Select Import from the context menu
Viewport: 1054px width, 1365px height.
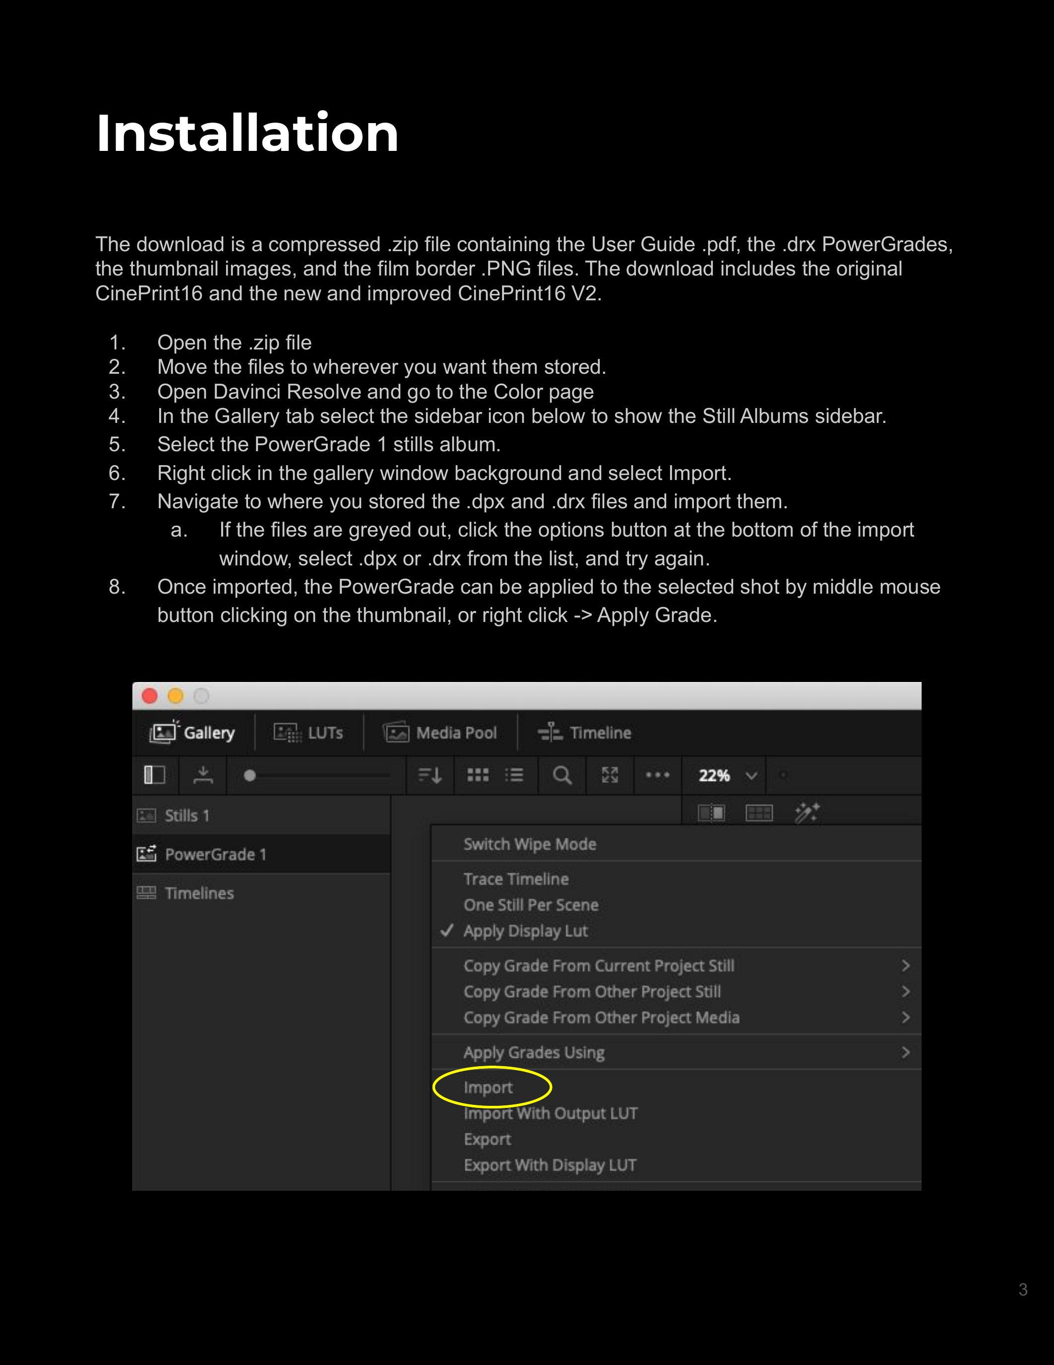point(488,1088)
